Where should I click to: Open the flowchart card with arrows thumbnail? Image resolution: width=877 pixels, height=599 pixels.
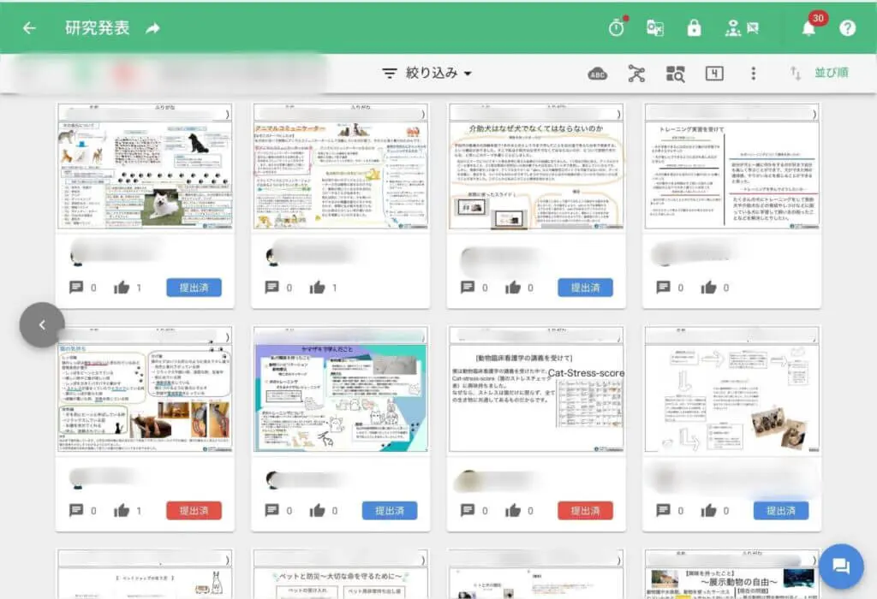[x=731, y=389]
